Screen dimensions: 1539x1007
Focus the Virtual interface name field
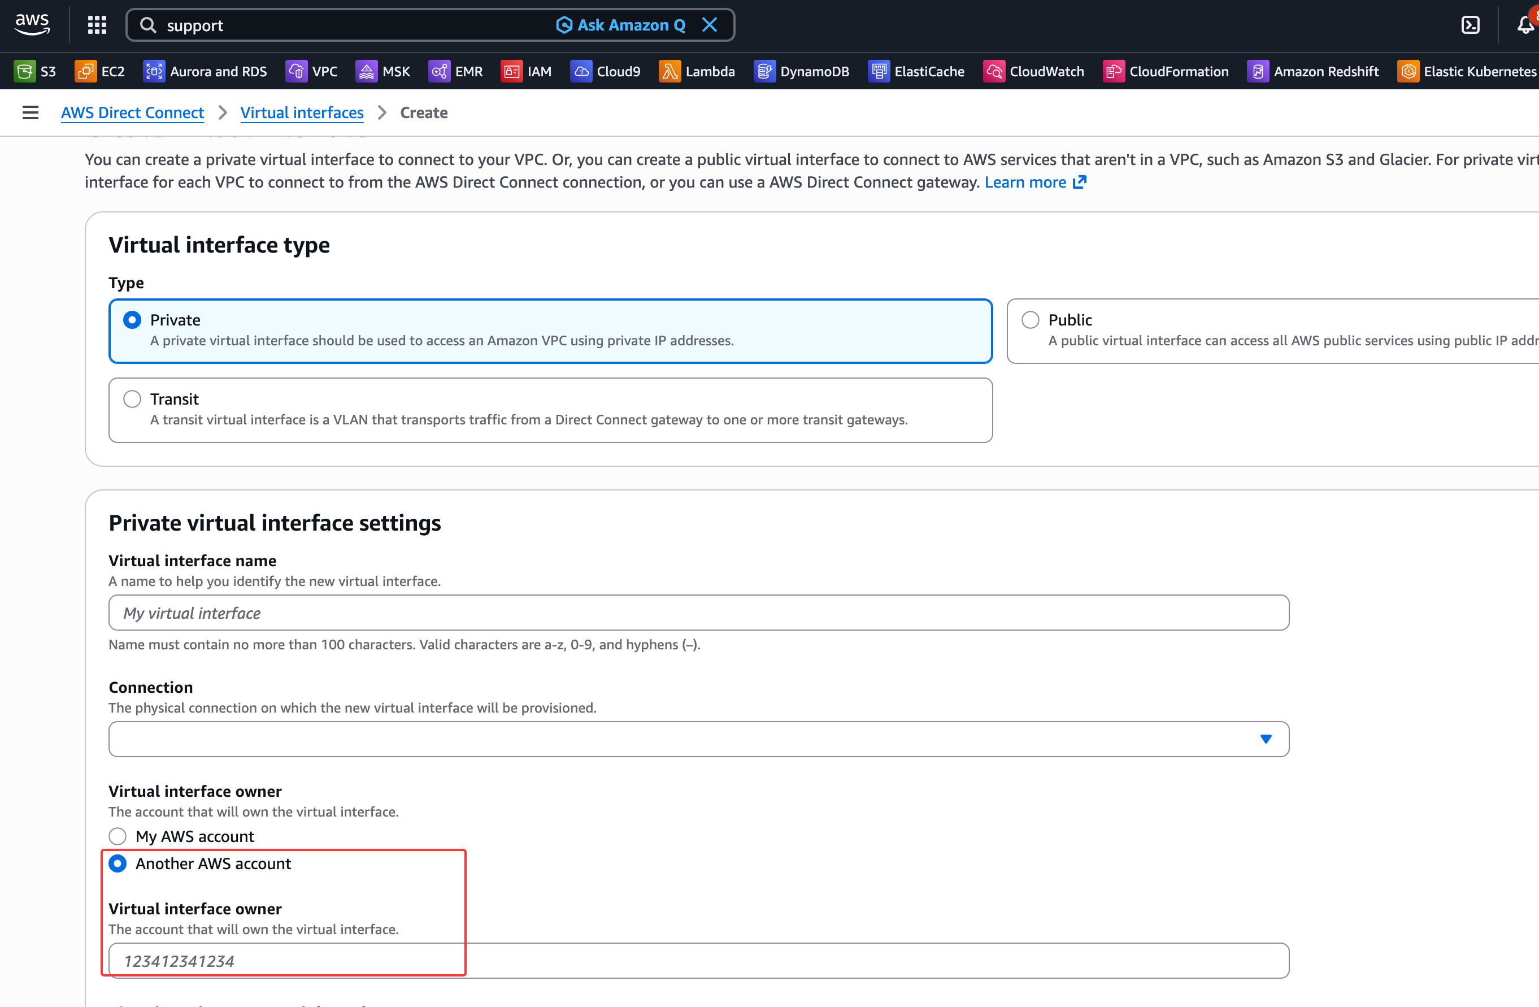698,613
